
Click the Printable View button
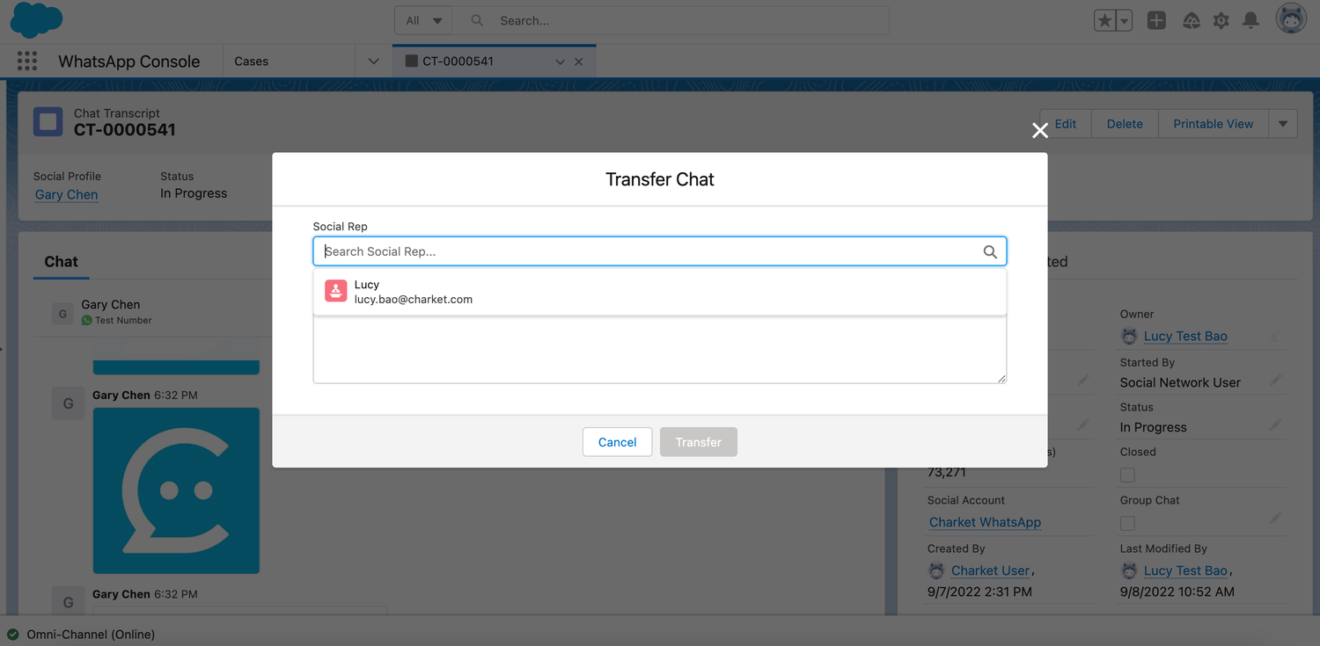(x=1213, y=124)
